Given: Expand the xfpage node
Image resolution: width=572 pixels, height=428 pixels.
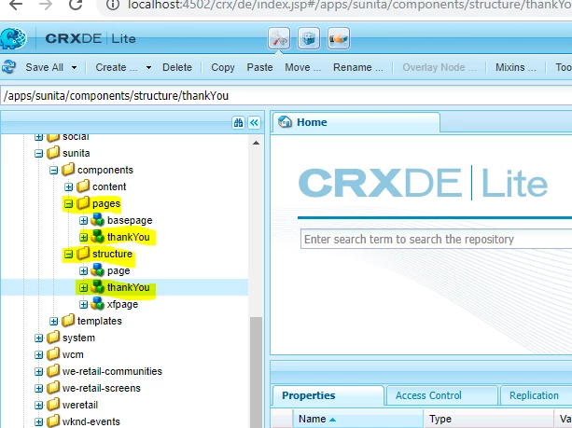Looking at the screenshot, I should coord(84,304).
